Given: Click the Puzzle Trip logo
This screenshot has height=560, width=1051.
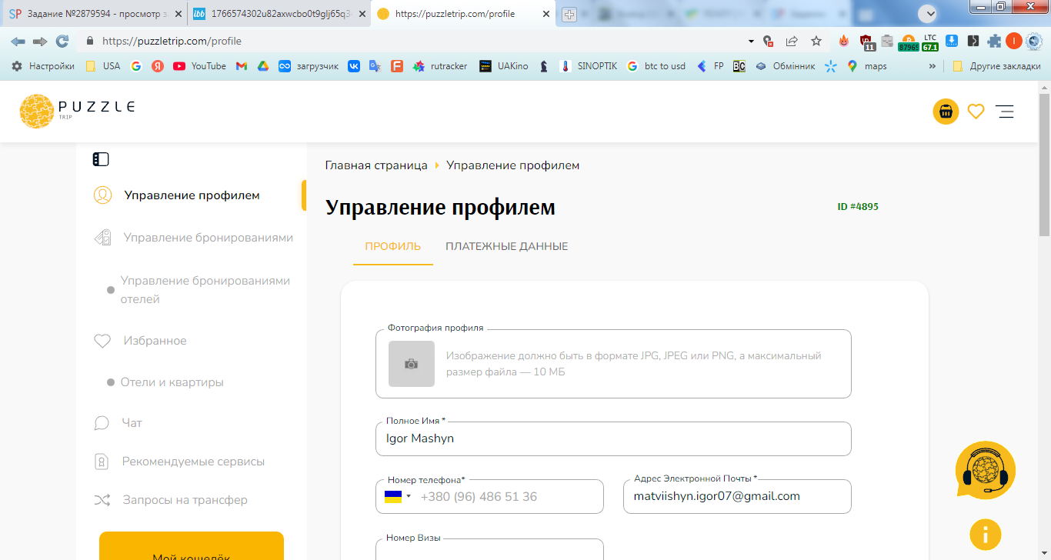Looking at the screenshot, I should pos(77,111).
